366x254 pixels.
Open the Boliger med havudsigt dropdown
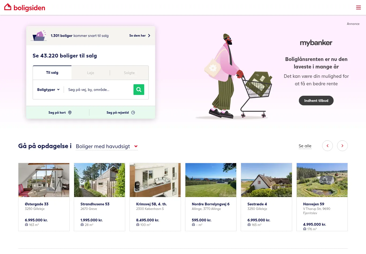tap(106, 146)
